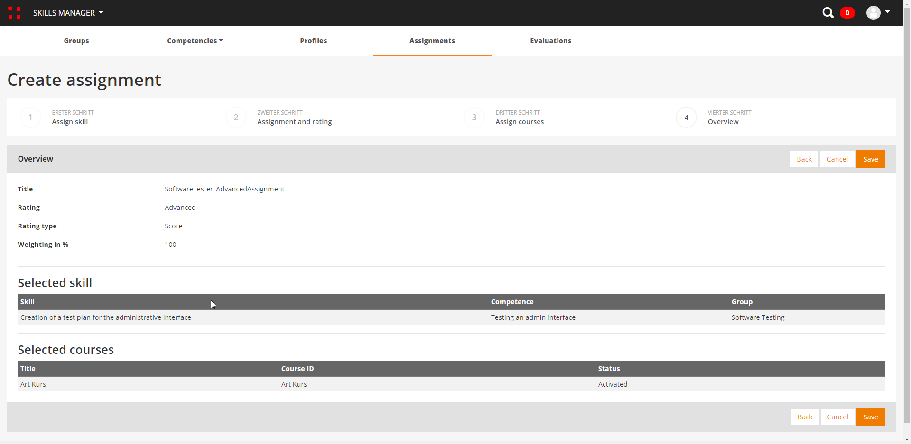Screen dimensions: 911x444
Task: Expand the Skills Manager dropdown
Action: tap(68, 13)
